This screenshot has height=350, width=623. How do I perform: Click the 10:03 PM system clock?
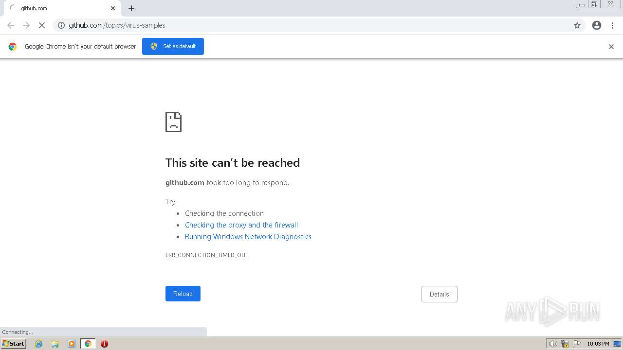point(598,344)
